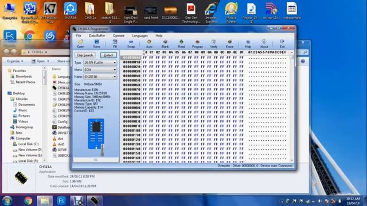Open the Help menu in menu bar
367x206 pixels.
tap(159, 35)
